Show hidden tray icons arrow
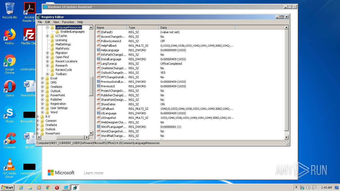Image resolution: width=340 pixels, height=191 pixels. pyautogui.click(x=296, y=188)
